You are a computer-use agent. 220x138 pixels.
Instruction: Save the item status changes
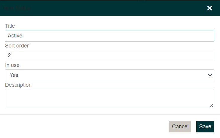(205, 126)
